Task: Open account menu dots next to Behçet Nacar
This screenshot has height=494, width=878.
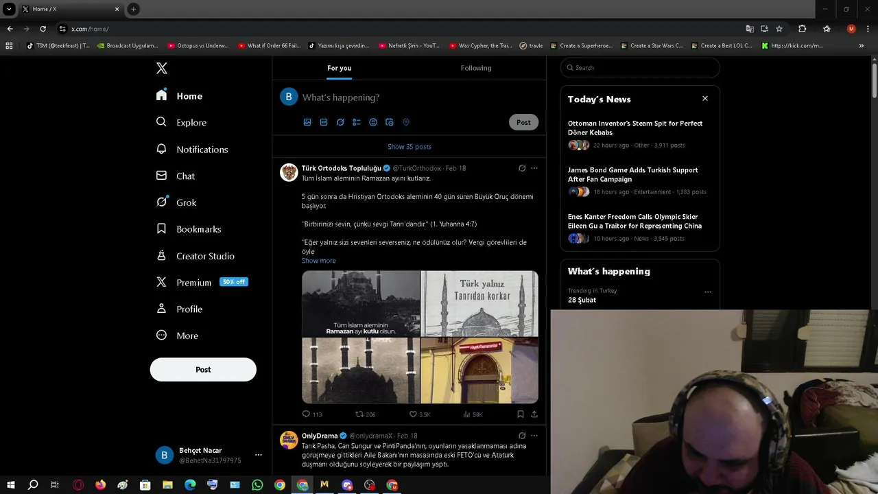Action: [259, 455]
